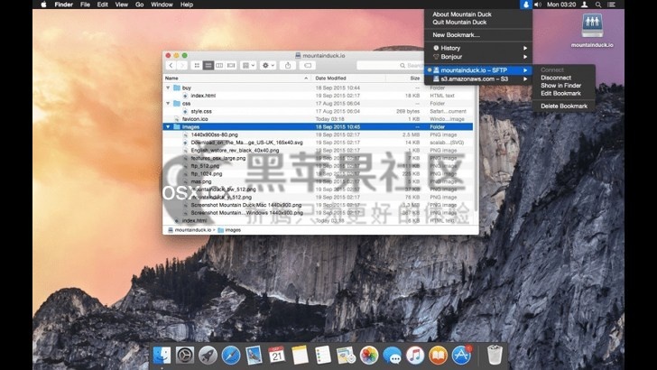Open Reminders from the dock
The image size is (657, 370).
[x=323, y=356]
